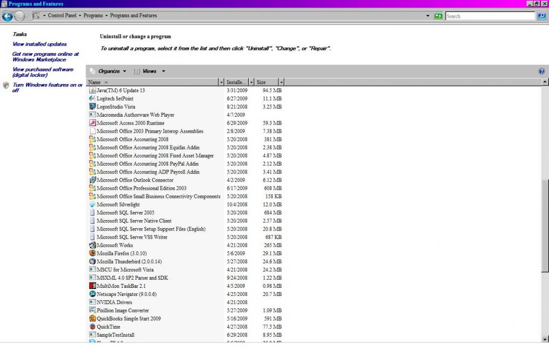549x356 pixels.
Task: Open the Installed On column filter dropdown
Action: click(251, 82)
